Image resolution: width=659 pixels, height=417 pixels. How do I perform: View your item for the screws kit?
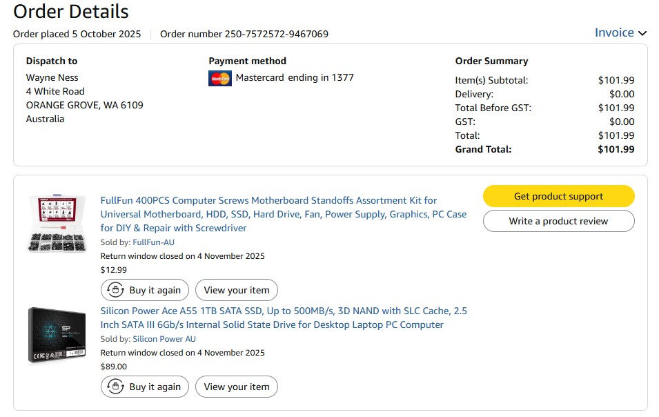pyautogui.click(x=237, y=290)
